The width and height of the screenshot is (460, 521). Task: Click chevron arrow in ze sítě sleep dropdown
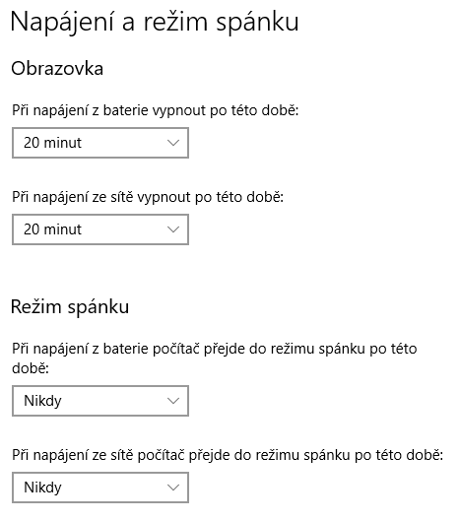click(173, 488)
